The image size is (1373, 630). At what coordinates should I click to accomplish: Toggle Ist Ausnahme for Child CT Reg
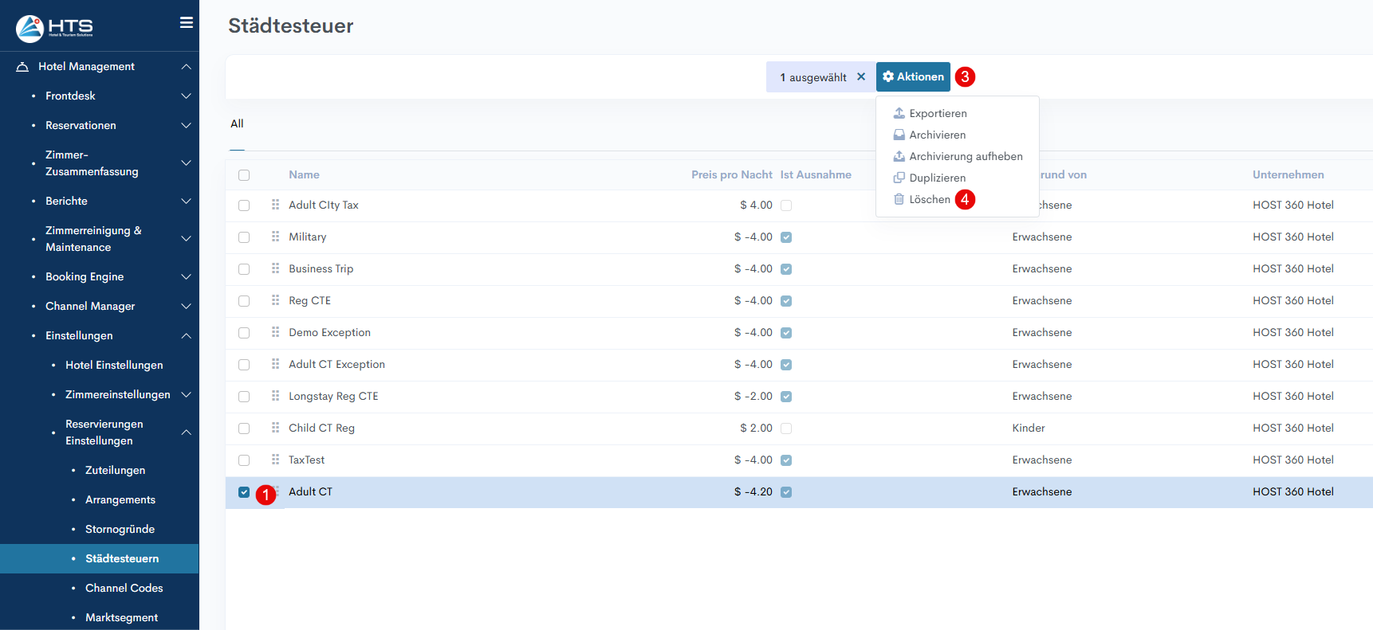point(786,428)
